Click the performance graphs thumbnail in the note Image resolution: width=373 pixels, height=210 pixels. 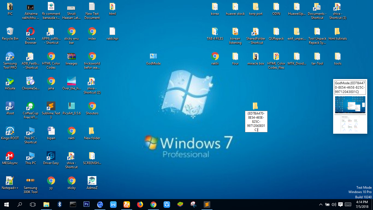tap(350, 124)
